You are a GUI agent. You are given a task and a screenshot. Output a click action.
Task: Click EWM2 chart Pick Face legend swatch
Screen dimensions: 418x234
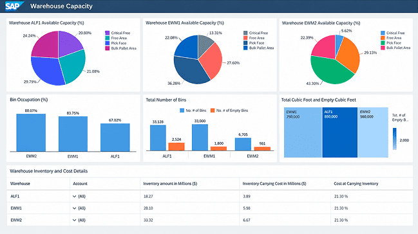tap(383, 43)
